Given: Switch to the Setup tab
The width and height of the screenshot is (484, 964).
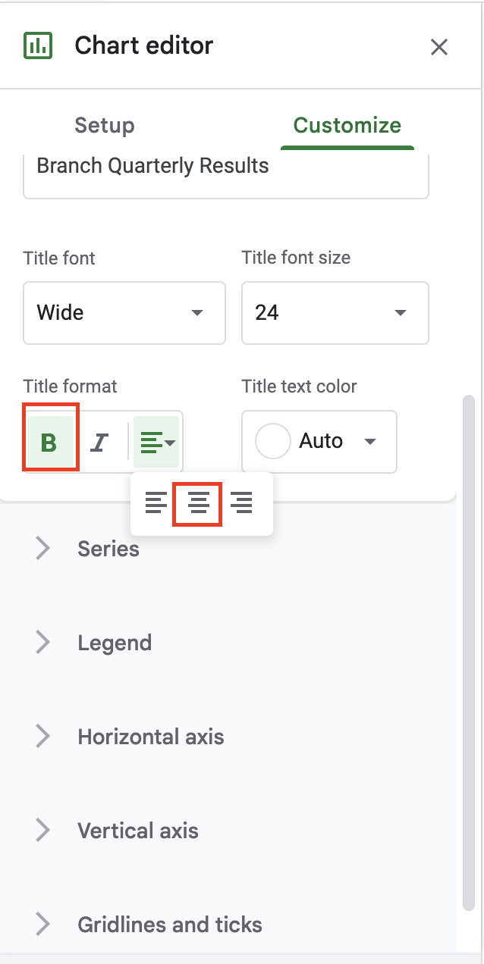Looking at the screenshot, I should [105, 125].
